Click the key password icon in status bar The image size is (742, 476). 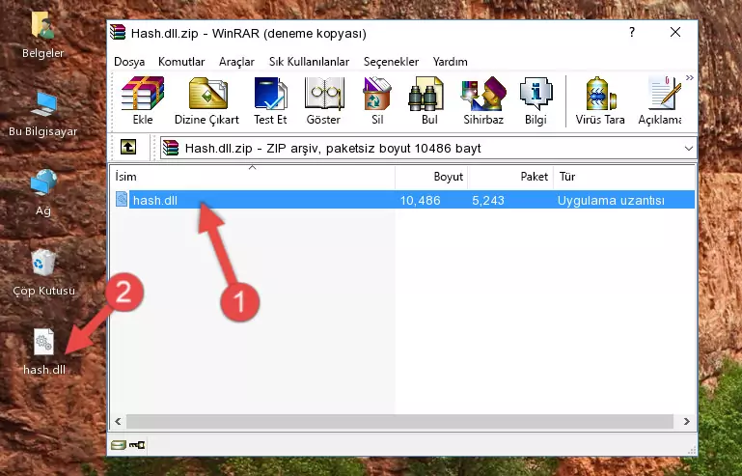point(137,445)
